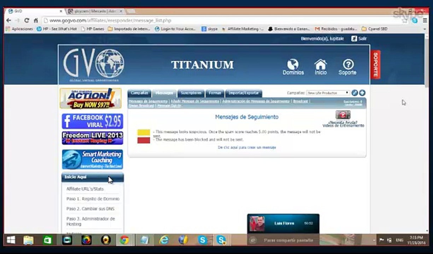Image resolution: width=433 pixels, height=254 pixels.
Task: Open Chrome menu hamburger icon
Action: [x=425, y=20]
